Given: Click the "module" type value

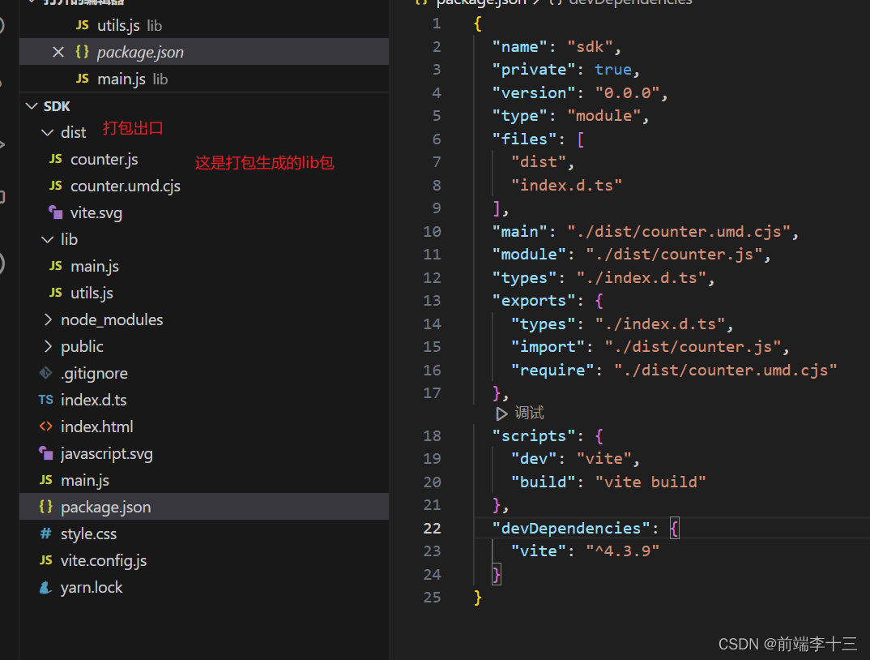Looking at the screenshot, I should click(x=603, y=116).
